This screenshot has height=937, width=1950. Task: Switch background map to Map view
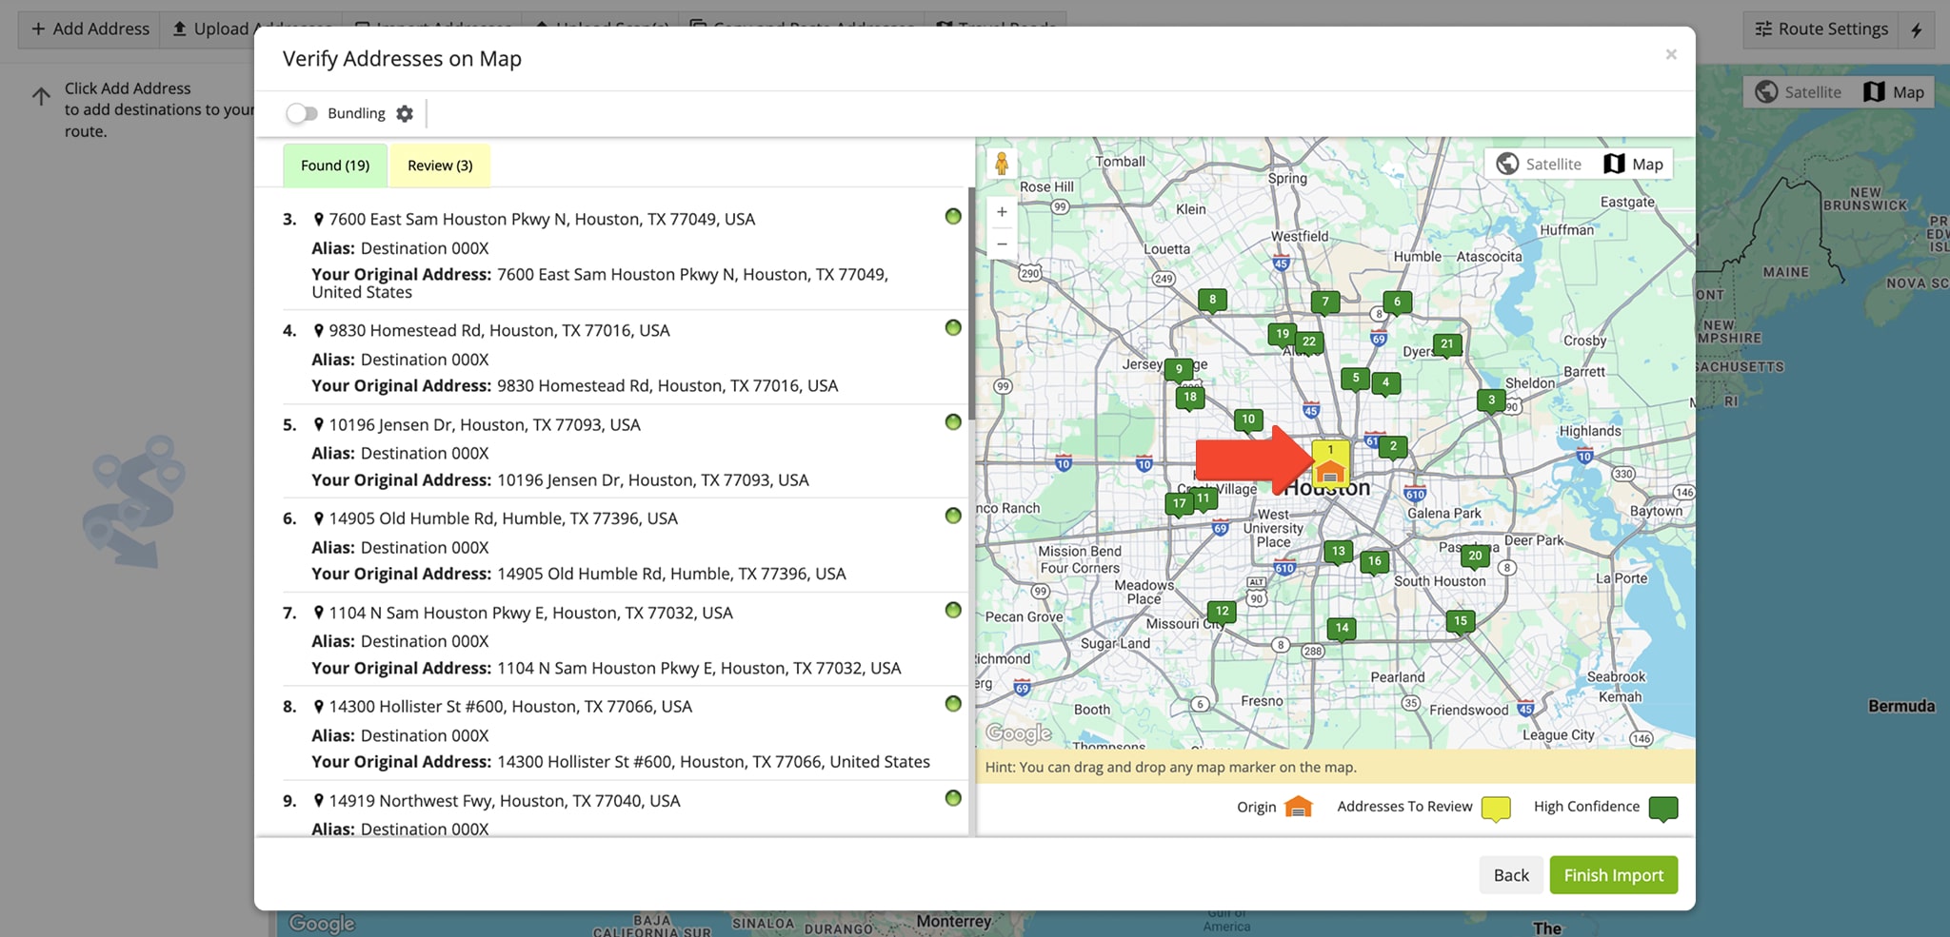tap(1894, 92)
